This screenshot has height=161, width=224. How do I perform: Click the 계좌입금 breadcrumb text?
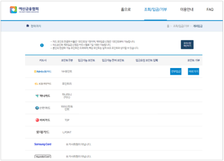tap(197, 26)
